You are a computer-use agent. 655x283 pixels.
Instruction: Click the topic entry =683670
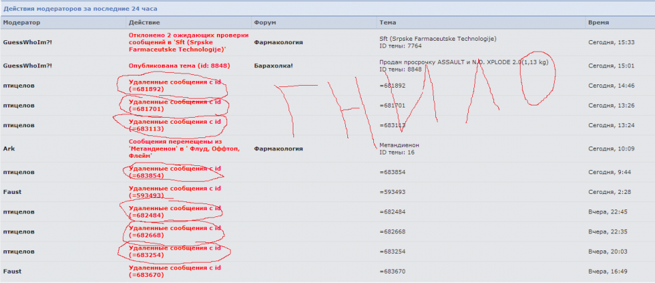click(392, 271)
